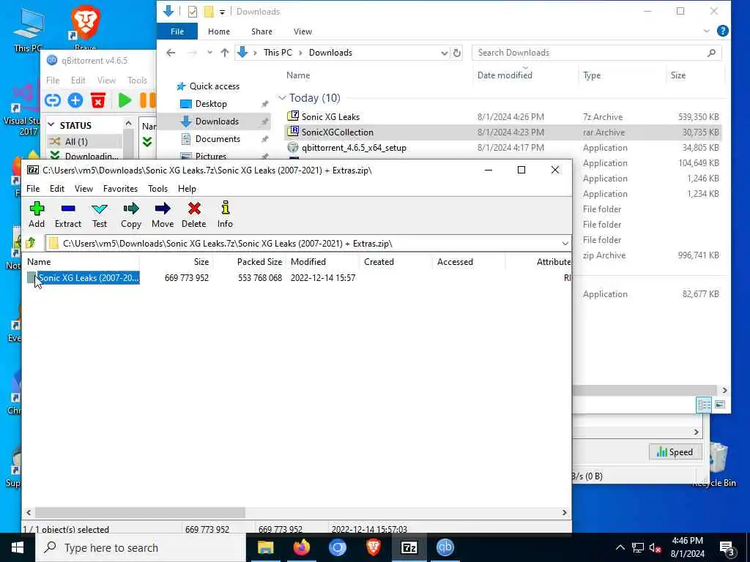Image resolution: width=750 pixels, height=562 pixels.
Task: Click the Delete toolbar icon in 7-Zip
Action: tap(193, 214)
